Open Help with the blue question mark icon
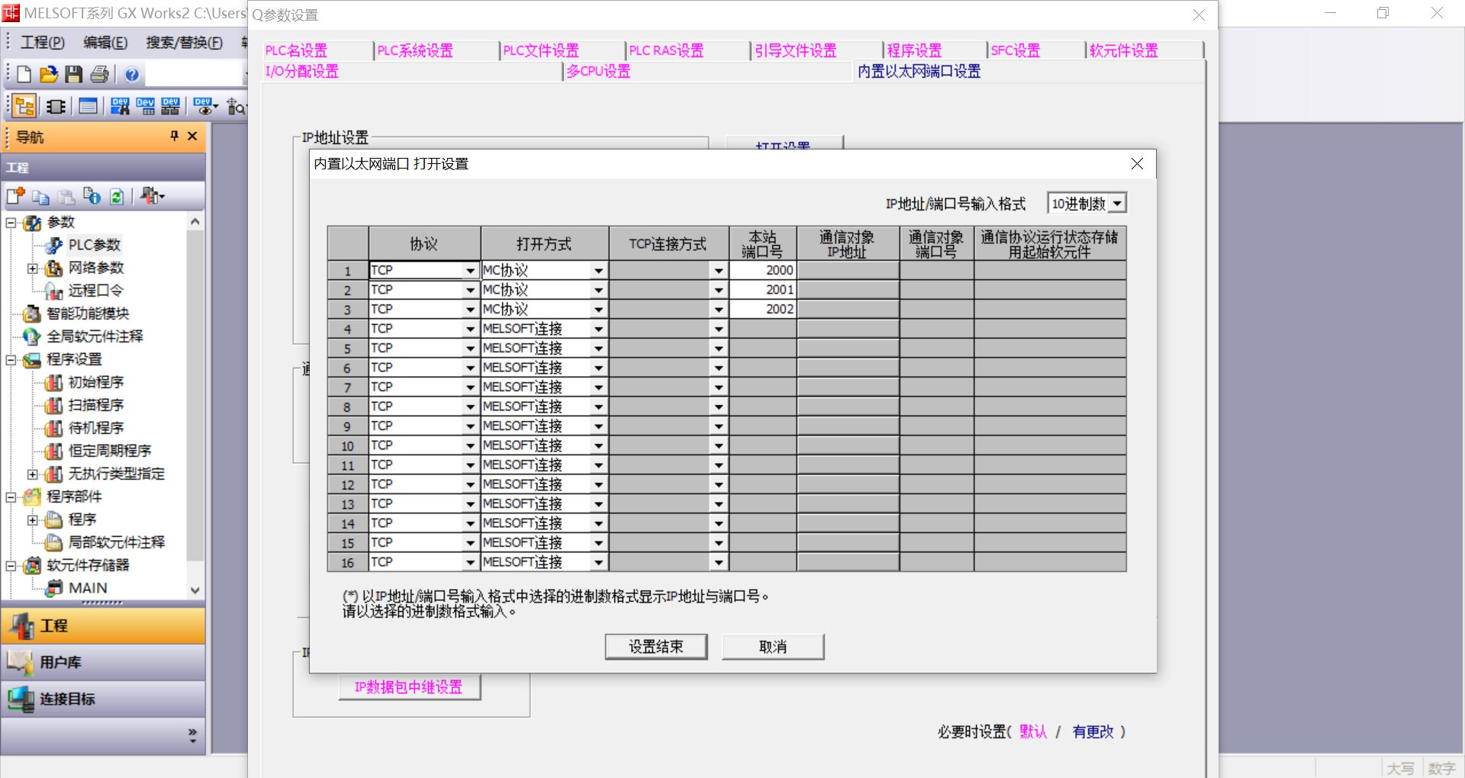1465x778 pixels. 131,74
